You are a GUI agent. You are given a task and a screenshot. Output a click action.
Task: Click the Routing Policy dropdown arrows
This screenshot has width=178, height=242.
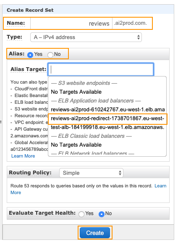tap(120, 173)
